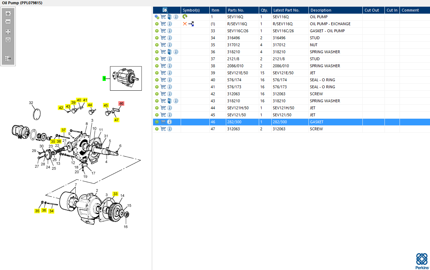Click the list-with-arrow icon in diagram toolbar

click(8, 58)
